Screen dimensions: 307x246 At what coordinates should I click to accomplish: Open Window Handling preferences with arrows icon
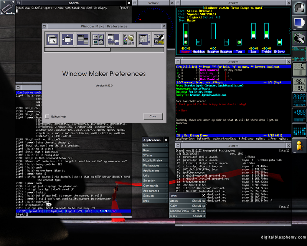[x=68, y=40]
